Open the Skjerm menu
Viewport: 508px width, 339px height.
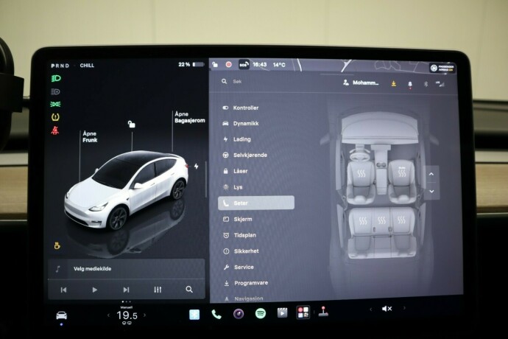pos(238,220)
